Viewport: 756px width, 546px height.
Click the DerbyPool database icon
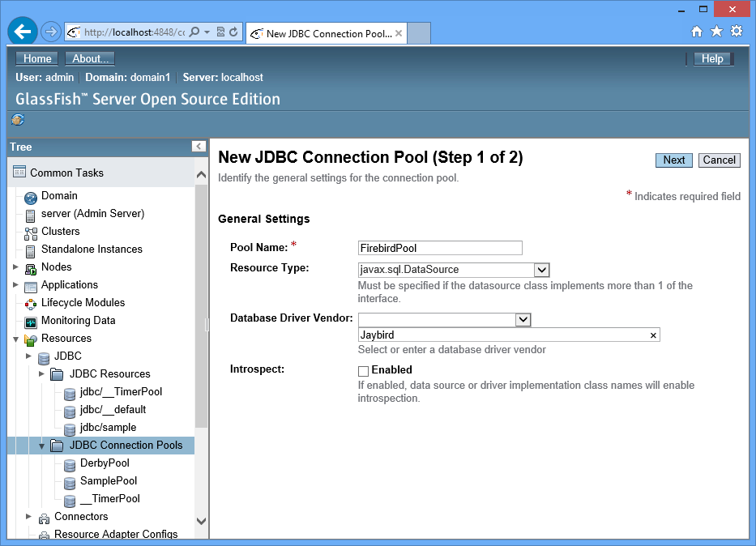(70, 465)
